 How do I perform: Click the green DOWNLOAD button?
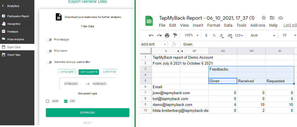click(x=88, y=112)
